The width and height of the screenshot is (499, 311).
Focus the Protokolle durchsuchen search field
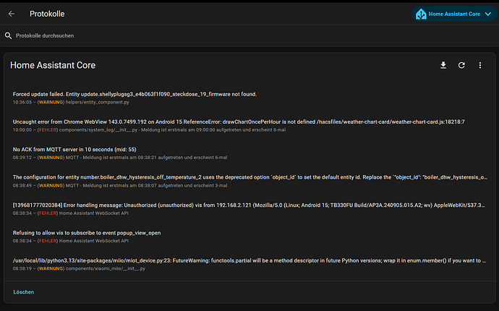pyautogui.click(x=249, y=35)
